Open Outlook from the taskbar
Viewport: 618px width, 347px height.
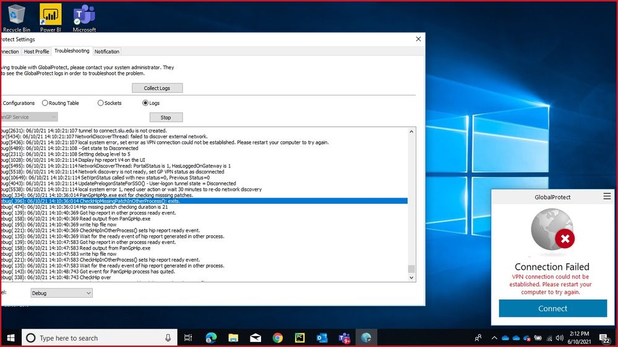pyautogui.click(x=322, y=338)
